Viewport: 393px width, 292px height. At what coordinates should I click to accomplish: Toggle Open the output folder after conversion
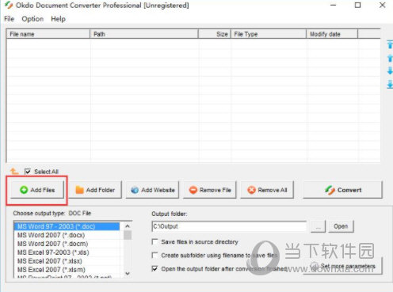coord(155,268)
